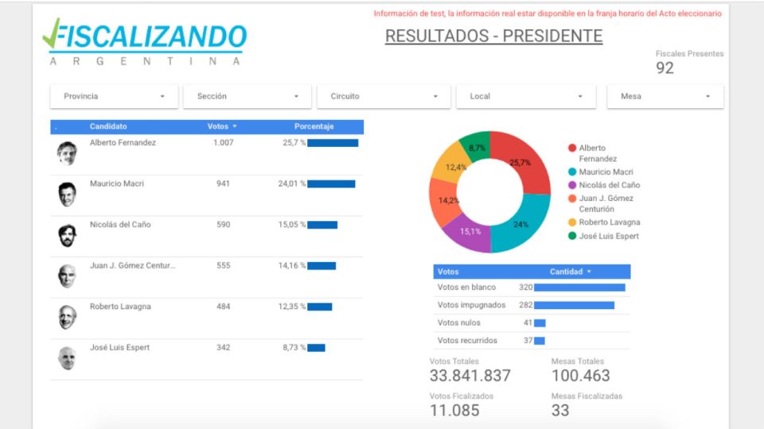764x429 pixels.
Task: Click the 'Votos recurridos' row label
Action: pyautogui.click(x=467, y=341)
